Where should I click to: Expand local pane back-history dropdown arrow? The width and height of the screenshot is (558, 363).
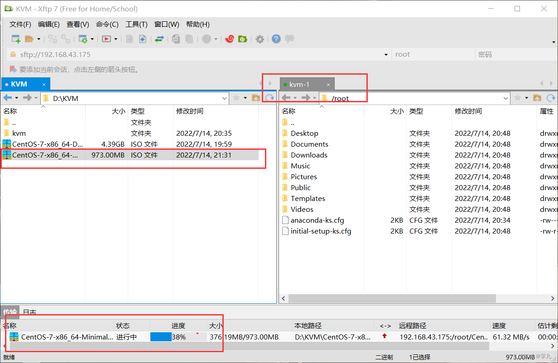click(17, 98)
